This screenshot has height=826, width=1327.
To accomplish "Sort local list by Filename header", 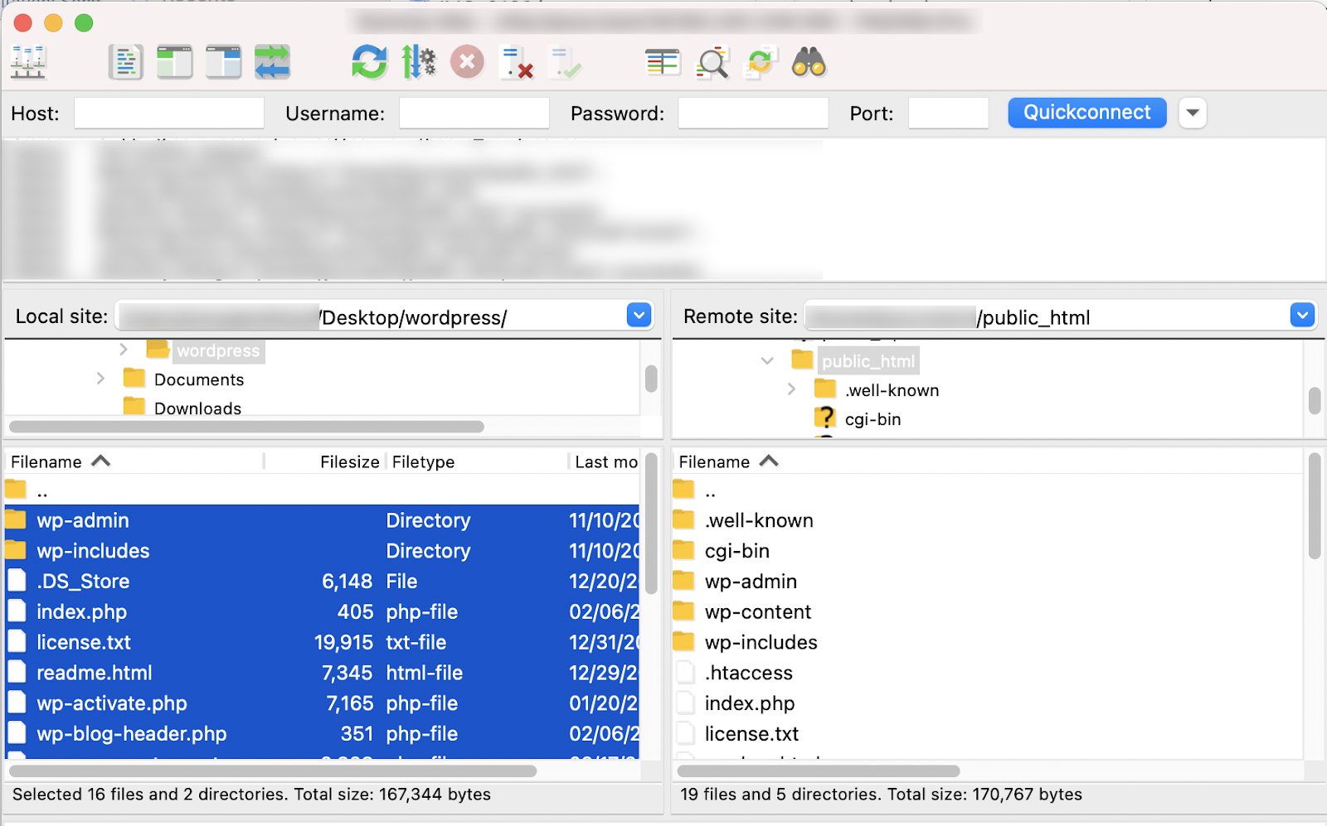I will click(x=134, y=461).
